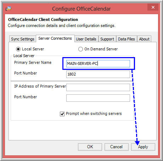Toggle Prompt when switching servers checkbox

[x=62, y=114]
